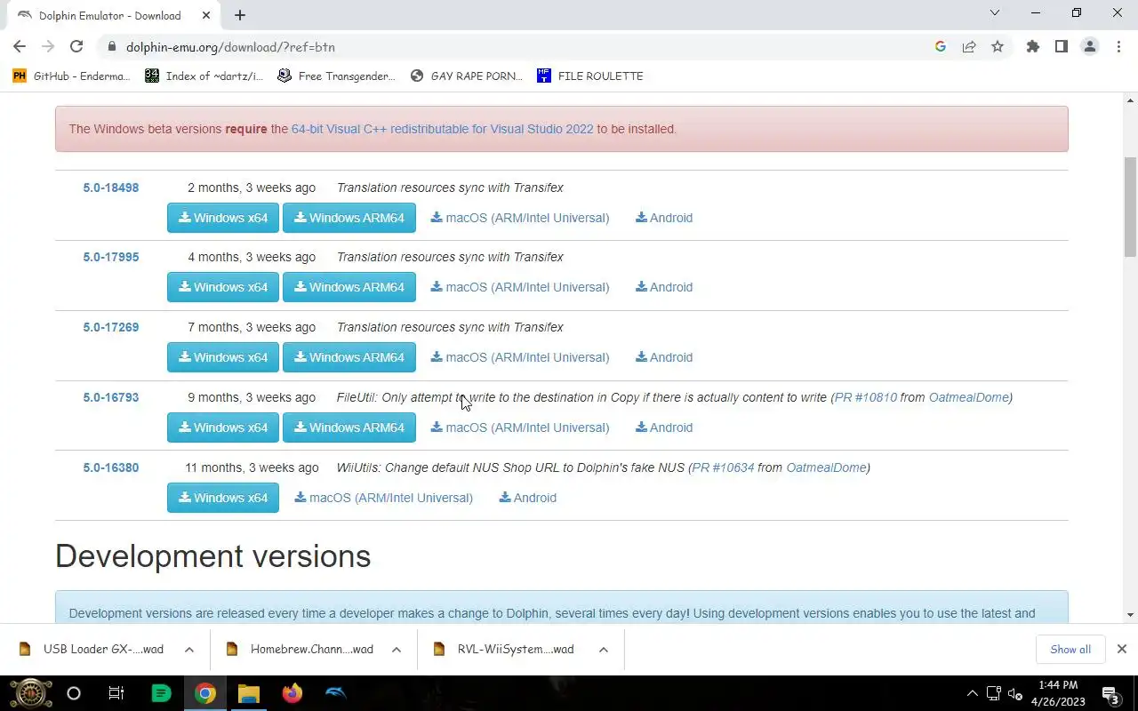Download 5.0-16793 Android build
The height and width of the screenshot is (711, 1138).
click(664, 427)
